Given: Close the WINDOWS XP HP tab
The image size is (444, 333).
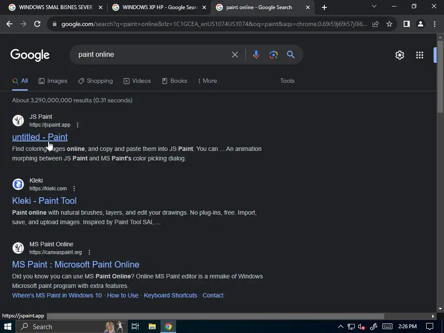Looking at the screenshot, I should [x=204, y=8].
